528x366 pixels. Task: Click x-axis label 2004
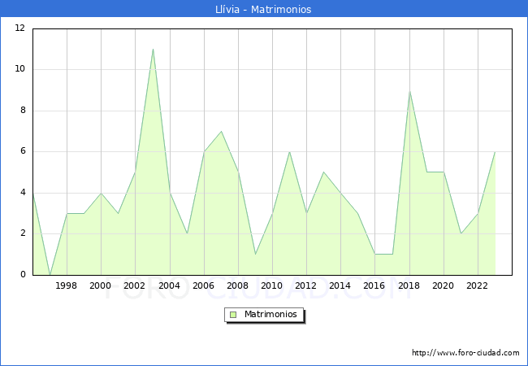169,285
